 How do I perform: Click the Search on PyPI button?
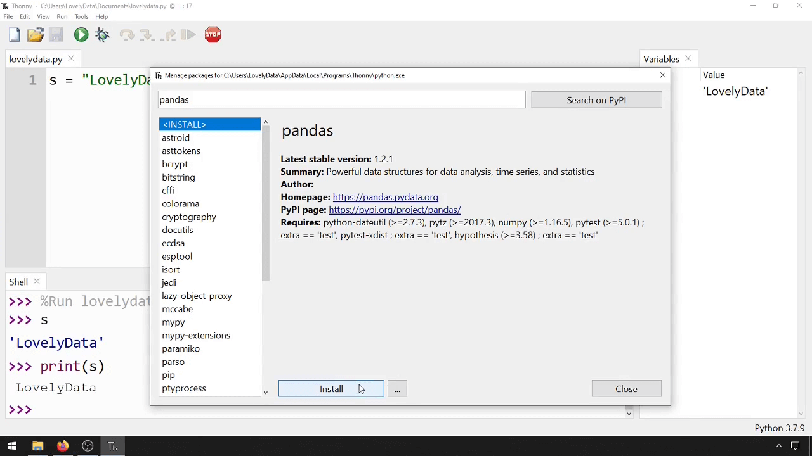pyautogui.click(x=596, y=100)
